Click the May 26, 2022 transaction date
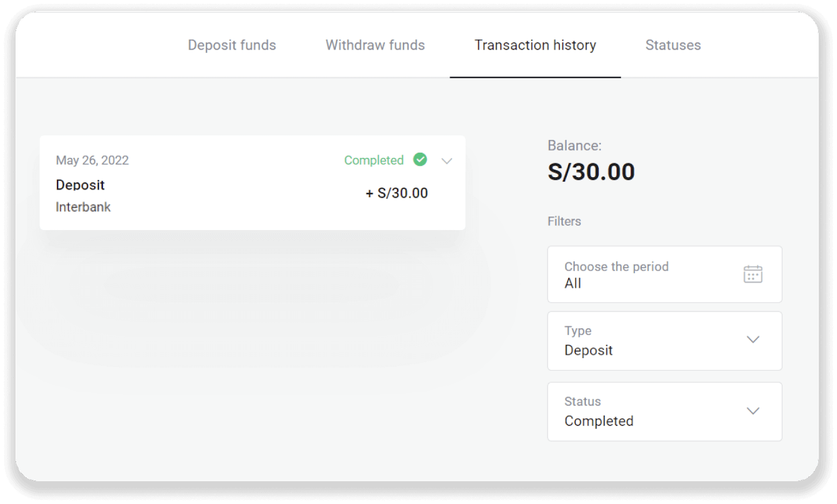 [x=92, y=161]
